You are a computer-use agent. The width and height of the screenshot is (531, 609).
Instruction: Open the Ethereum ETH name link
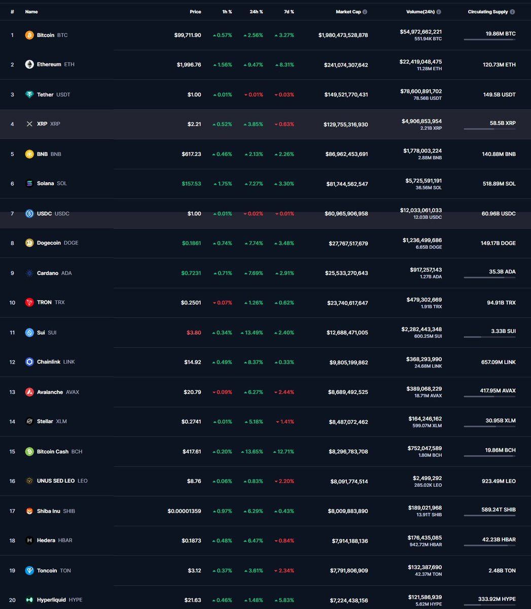(x=56, y=64)
